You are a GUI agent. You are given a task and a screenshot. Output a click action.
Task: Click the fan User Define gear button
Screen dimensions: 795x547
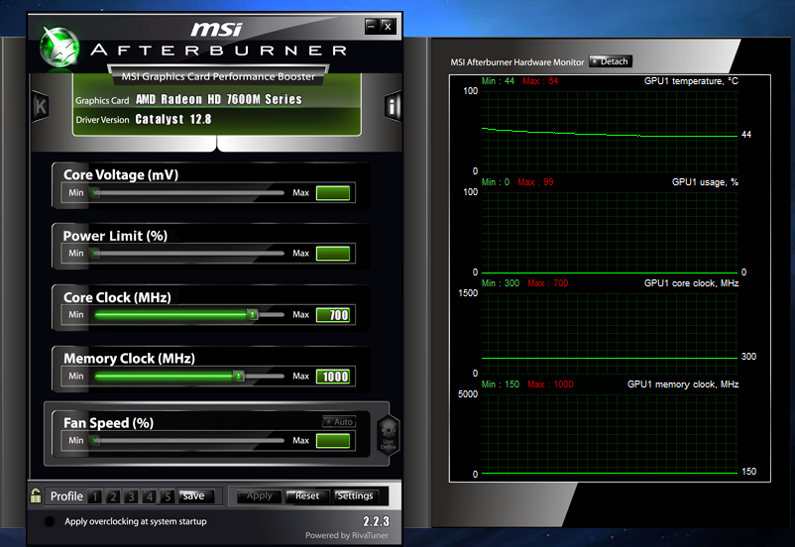pyautogui.click(x=389, y=434)
